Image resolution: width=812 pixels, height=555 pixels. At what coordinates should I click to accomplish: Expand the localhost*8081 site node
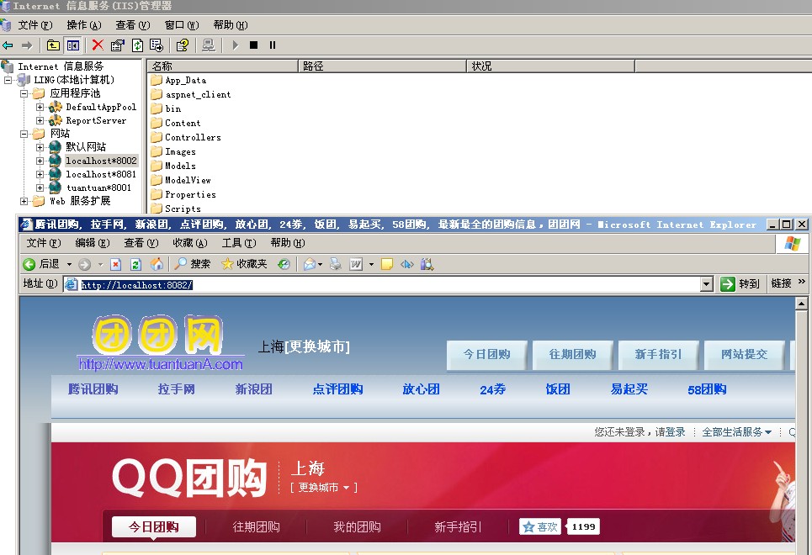pyautogui.click(x=40, y=174)
